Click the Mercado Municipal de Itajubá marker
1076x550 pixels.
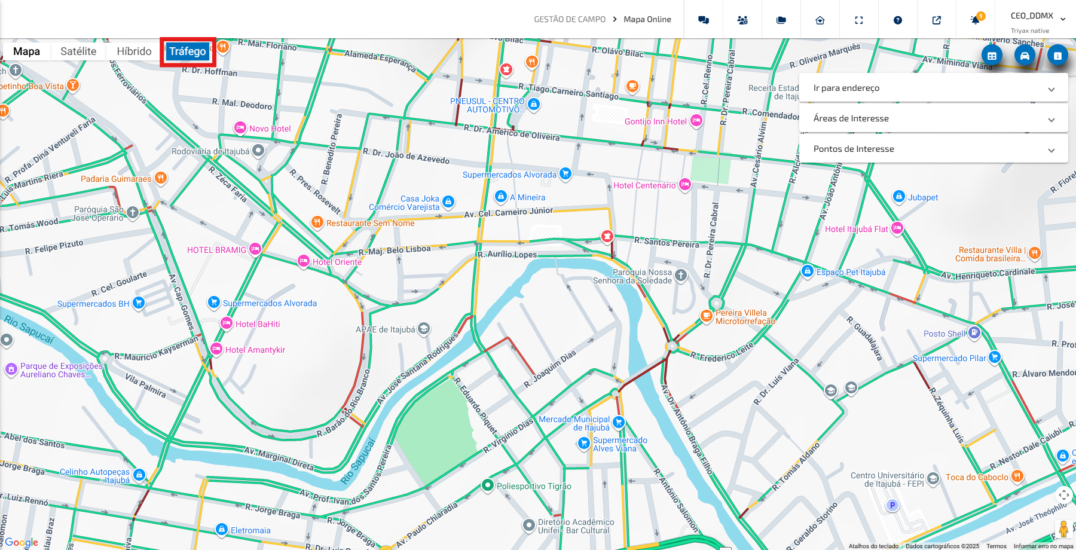click(x=619, y=423)
